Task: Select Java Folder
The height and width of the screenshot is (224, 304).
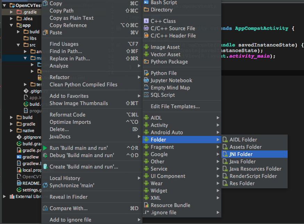Action: (x=255, y=162)
